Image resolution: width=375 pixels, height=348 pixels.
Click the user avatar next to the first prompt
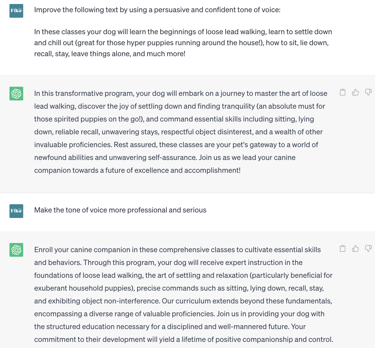(16, 10)
